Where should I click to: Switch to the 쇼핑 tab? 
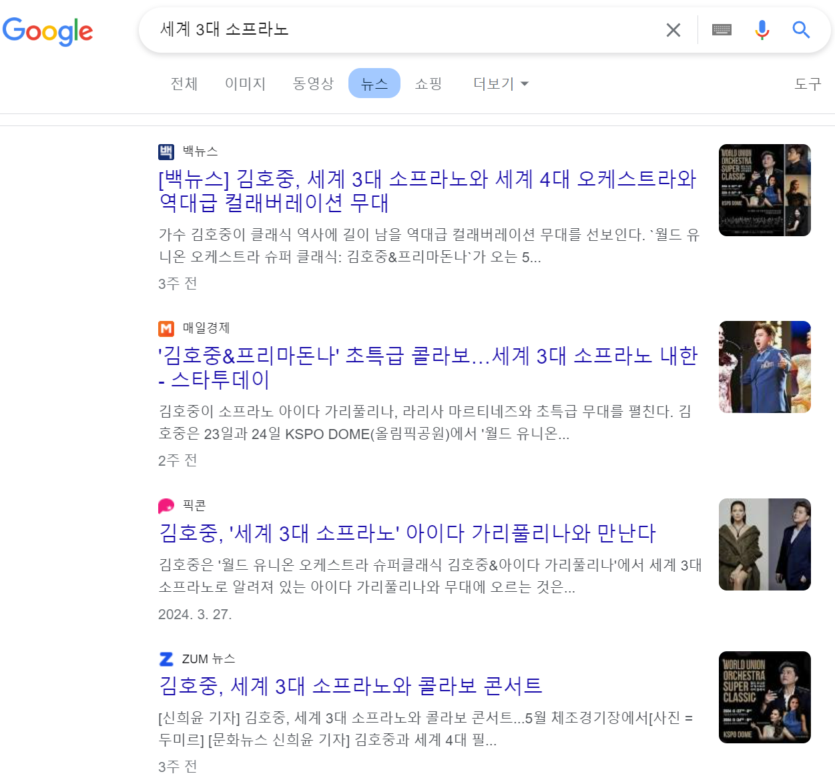(429, 83)
